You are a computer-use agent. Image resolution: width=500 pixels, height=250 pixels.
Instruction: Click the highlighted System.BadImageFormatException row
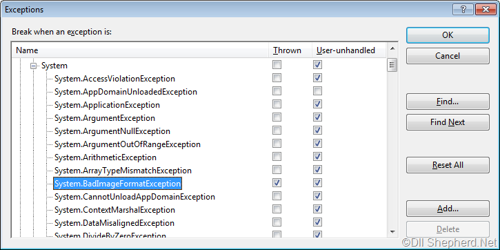click(117, 184)
